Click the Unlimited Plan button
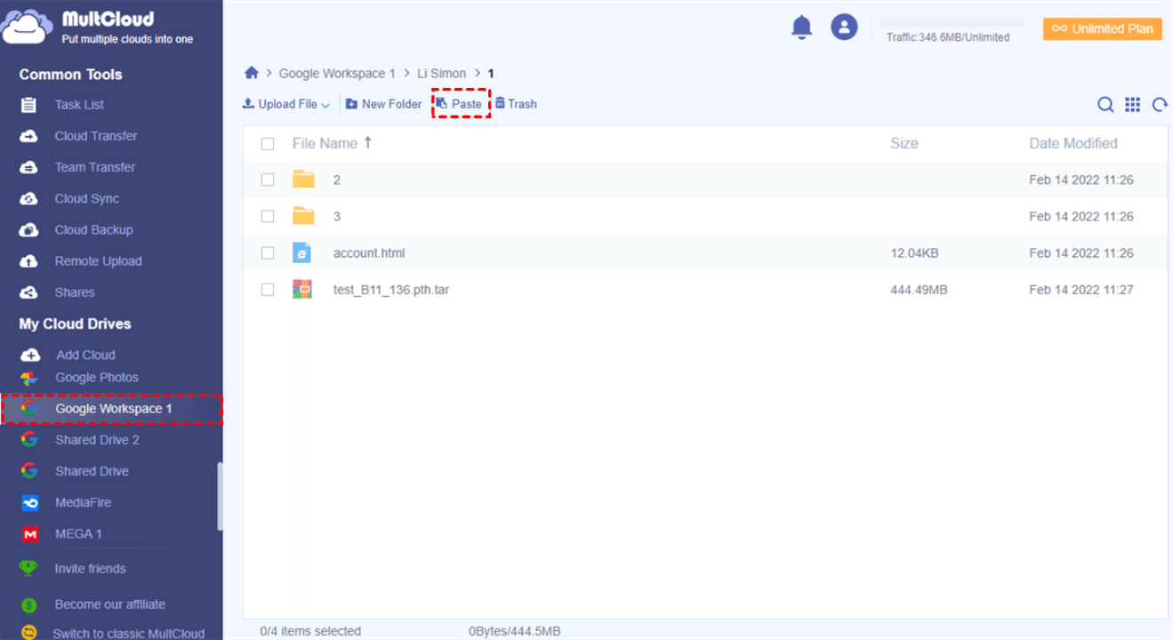This screenshot has height=640, width=1173. pos(1102,28)
